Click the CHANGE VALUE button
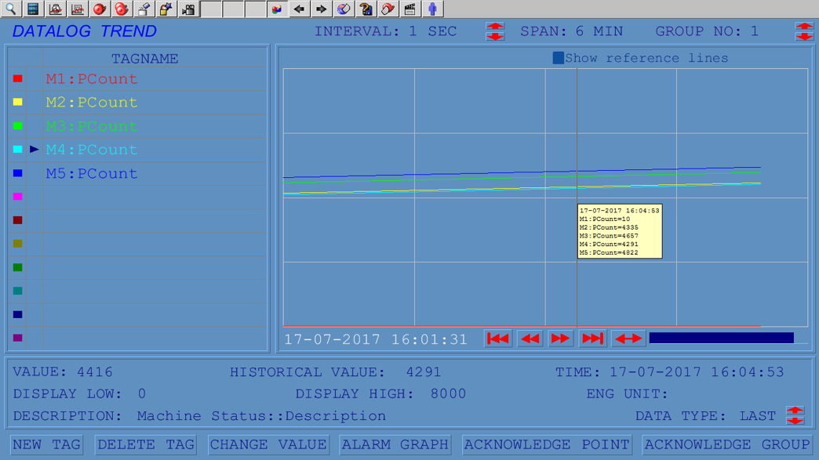This screenshot has width=819, height=460. tap(268, 444)
